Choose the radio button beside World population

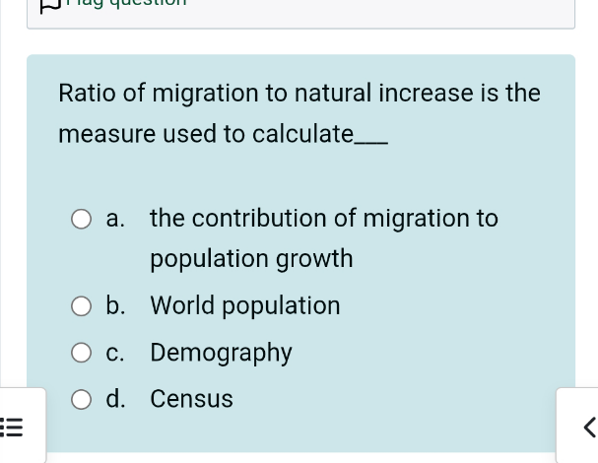[82, 306]
